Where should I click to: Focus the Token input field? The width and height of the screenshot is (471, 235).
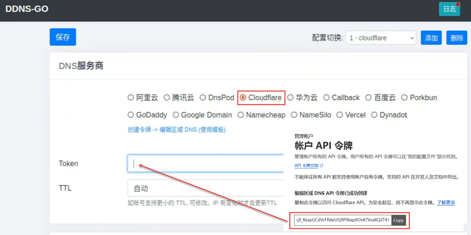pos(206,164)
